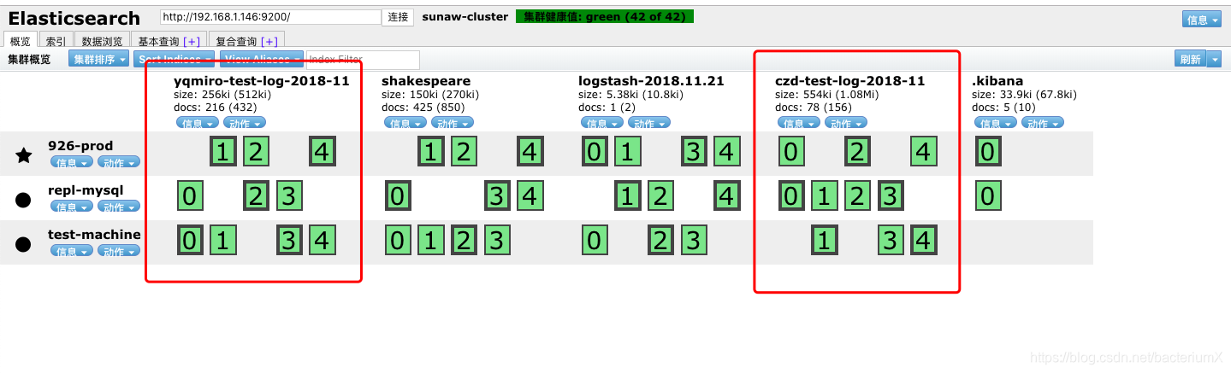This screenshot has height=373, width=1231.
Task: Select shard 4 of shakespeare on repl-mysql
Action: (530, 197)
